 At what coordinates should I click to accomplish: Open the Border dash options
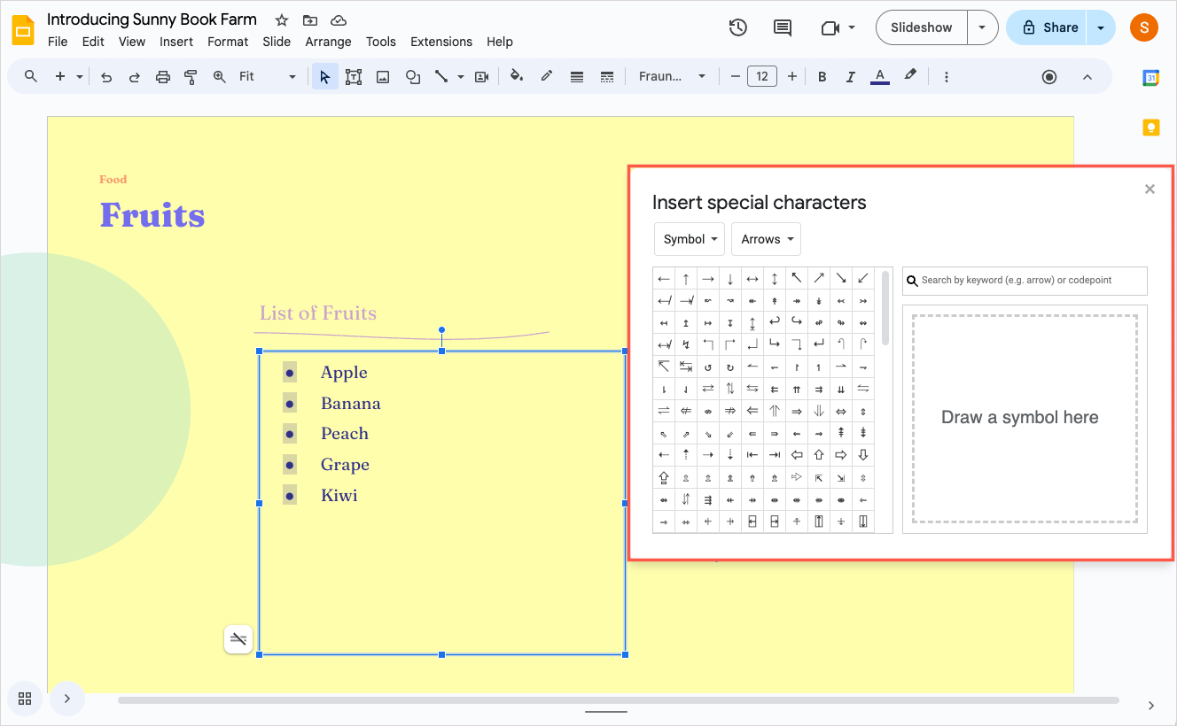[x=607, y=77]
